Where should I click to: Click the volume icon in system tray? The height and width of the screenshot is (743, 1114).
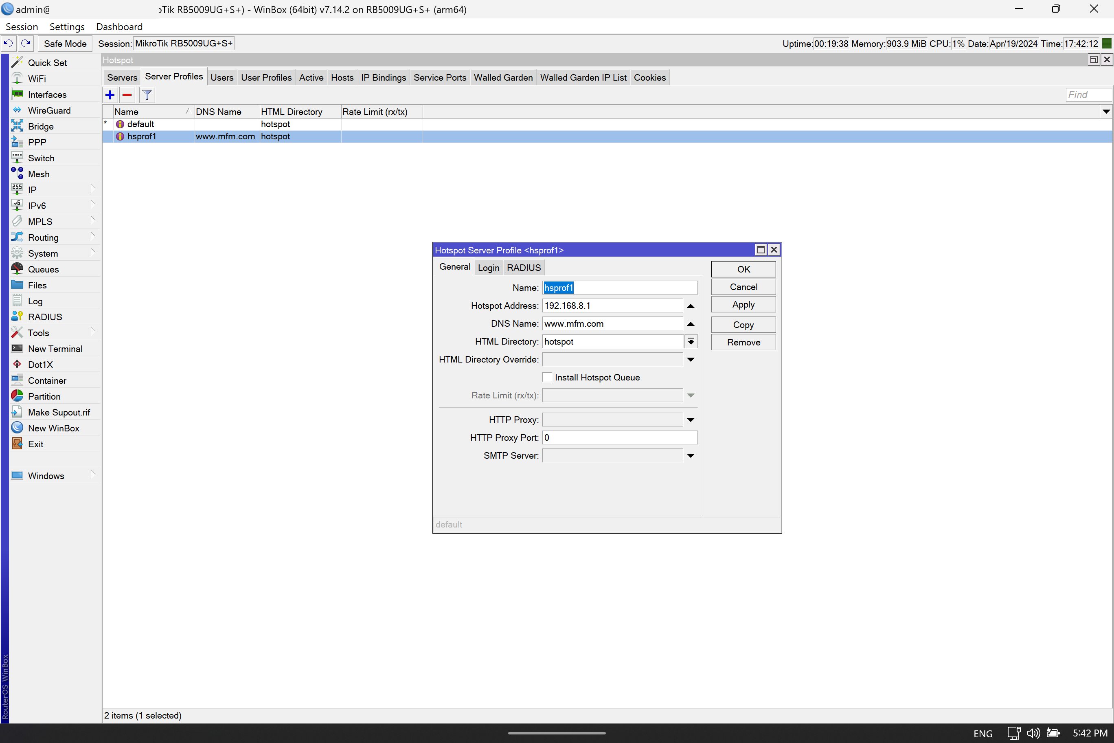point(1033,734)
